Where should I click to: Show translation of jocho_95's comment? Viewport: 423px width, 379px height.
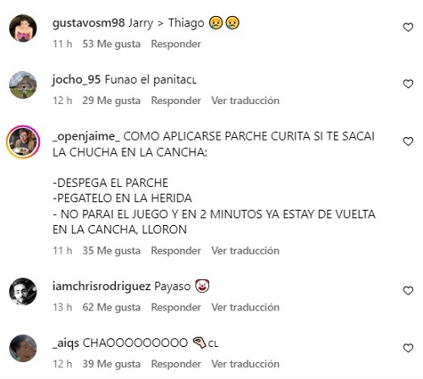pos(245,101)
